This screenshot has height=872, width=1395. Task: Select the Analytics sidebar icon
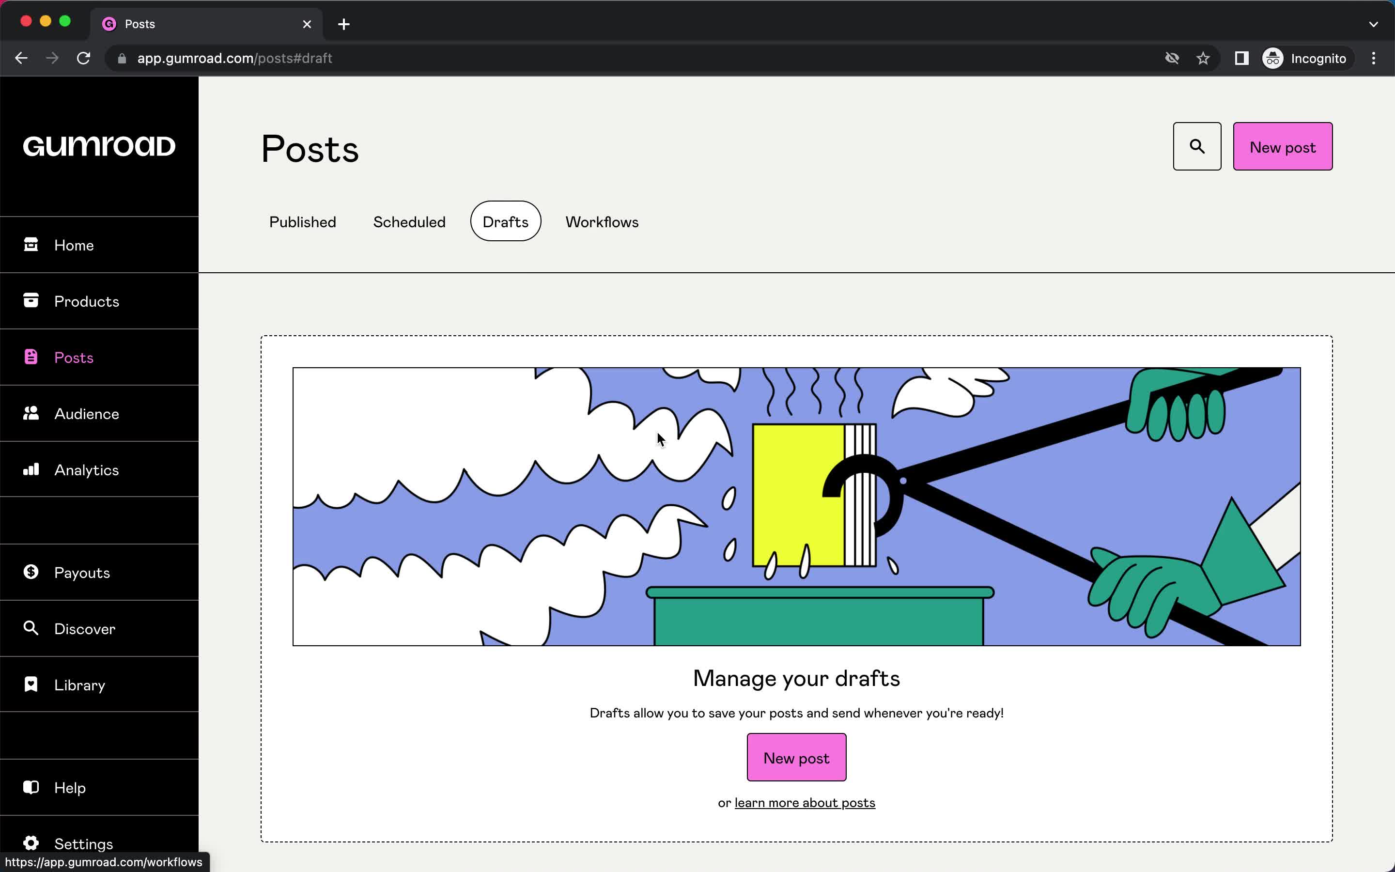pyautogui.click(x=31, y=469)
